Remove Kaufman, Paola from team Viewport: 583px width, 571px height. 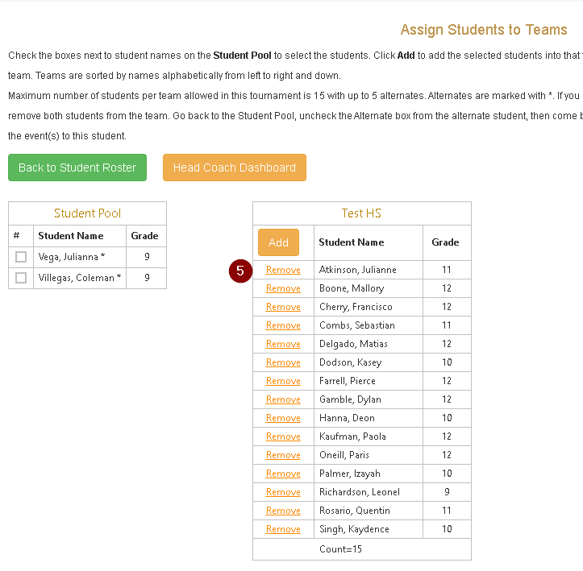(x=283, y=437)
